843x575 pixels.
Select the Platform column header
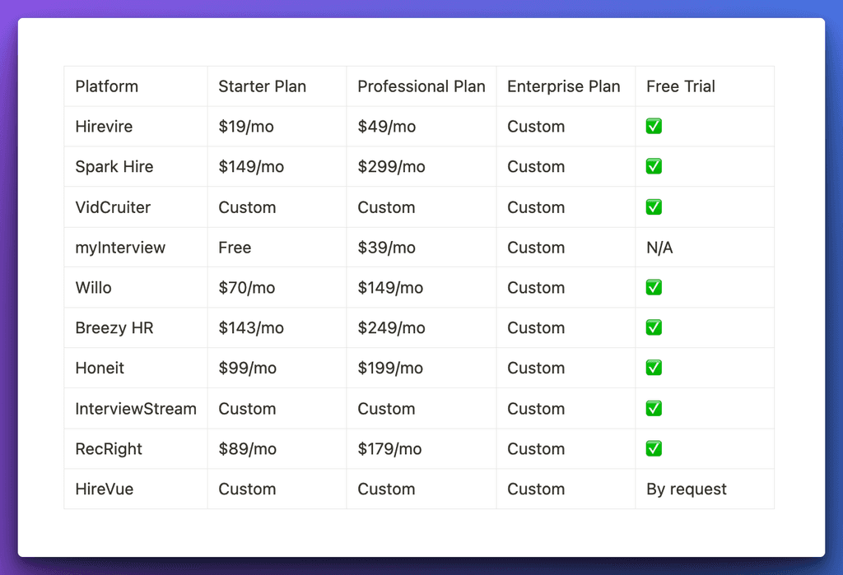click(x=106, y=86)
